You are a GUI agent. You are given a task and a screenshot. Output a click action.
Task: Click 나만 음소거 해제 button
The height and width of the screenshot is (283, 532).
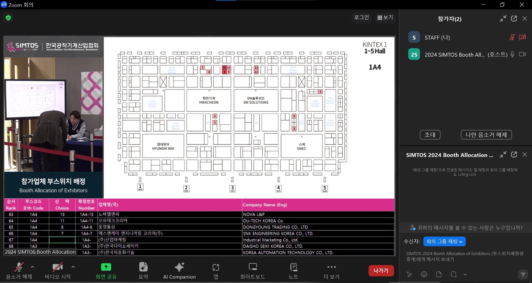pos(486,135)
